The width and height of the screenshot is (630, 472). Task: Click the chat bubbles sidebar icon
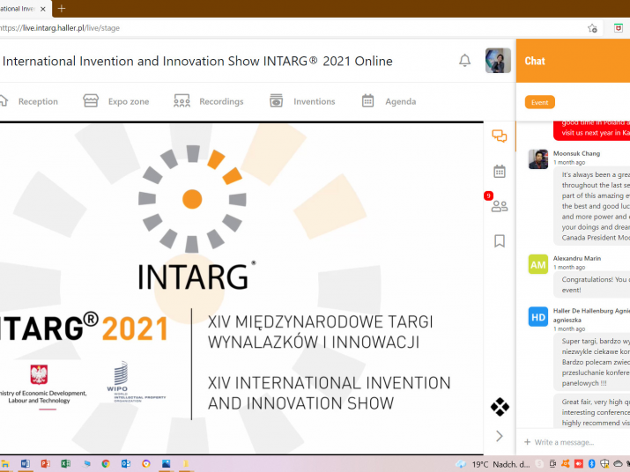[x=500, y=136]
